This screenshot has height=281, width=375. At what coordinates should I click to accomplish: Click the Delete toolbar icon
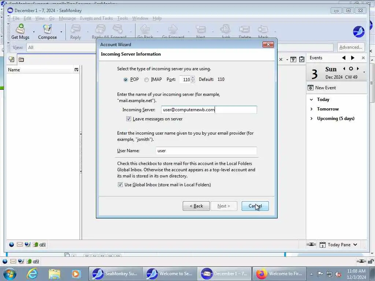(x=244, y=29)
